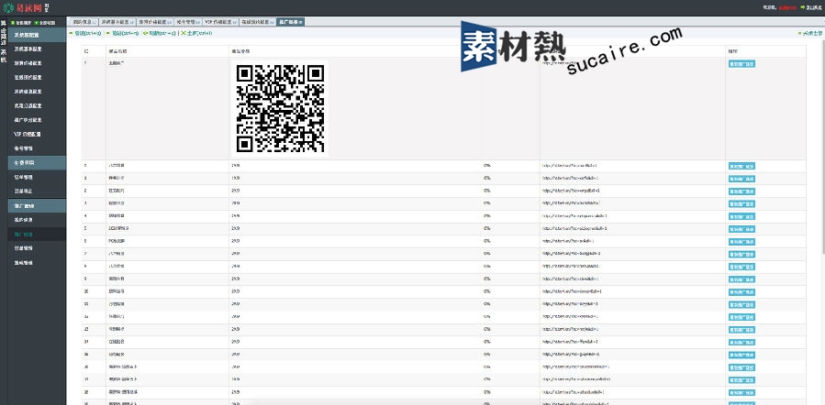This screenshot has height=405, width=825.
Task: Open 订单管理 in the sidebar
Action: tap(37, 177)
